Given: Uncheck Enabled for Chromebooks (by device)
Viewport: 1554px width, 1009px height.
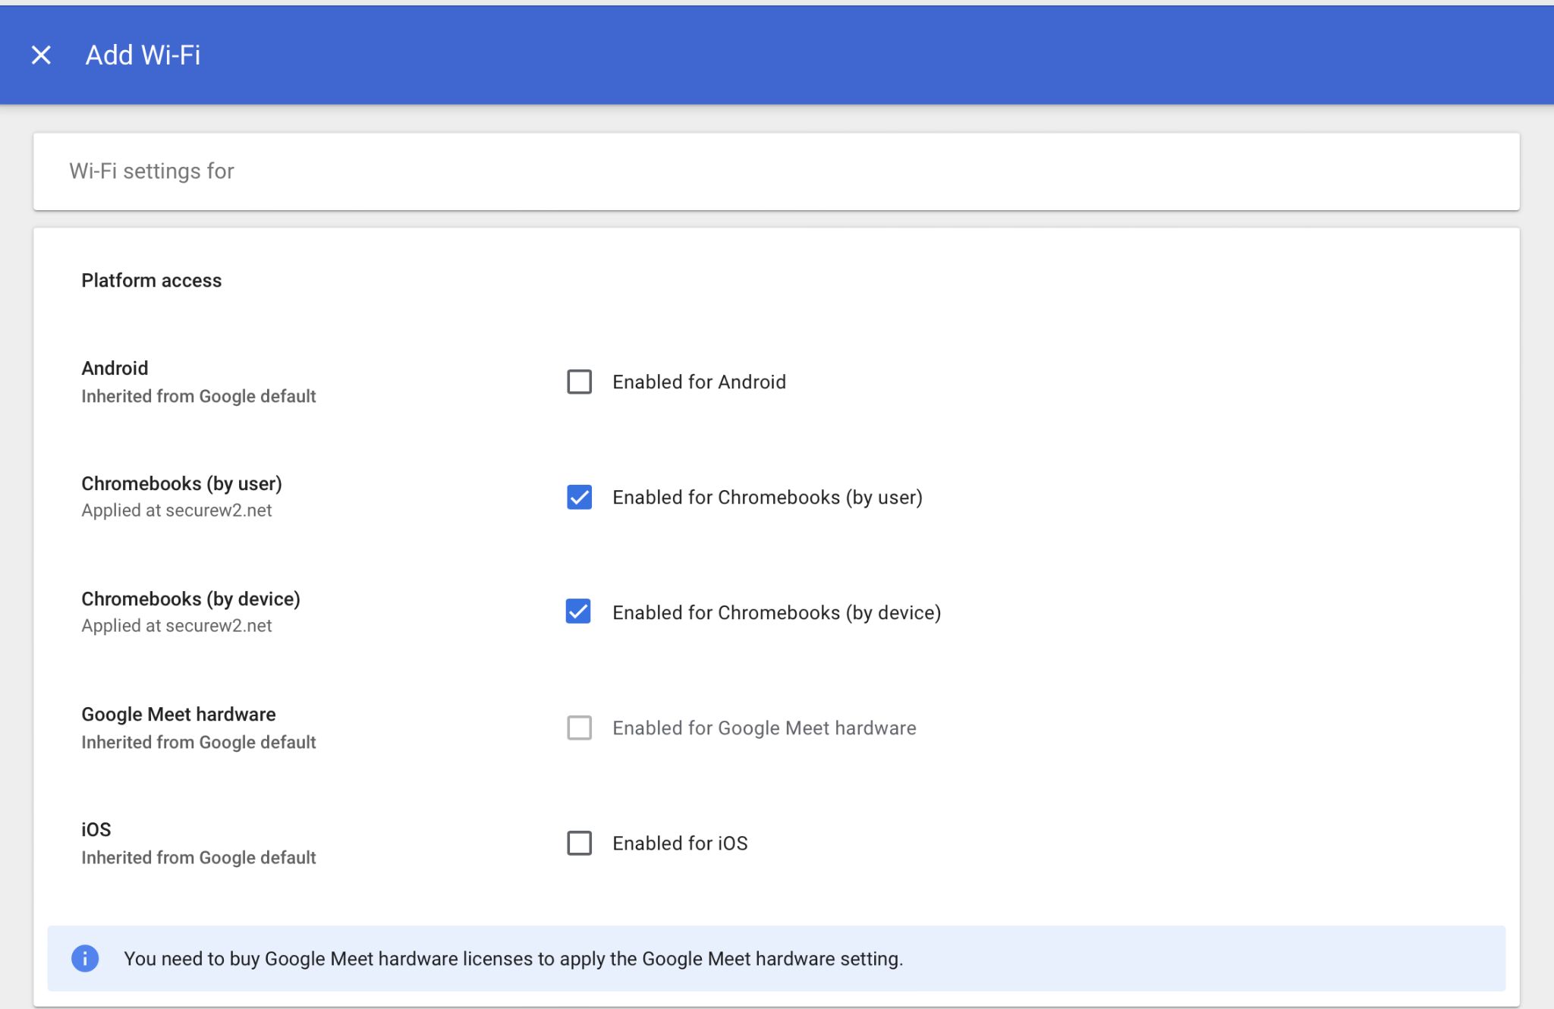Looking at the screenshot, I should coord(578,611).
